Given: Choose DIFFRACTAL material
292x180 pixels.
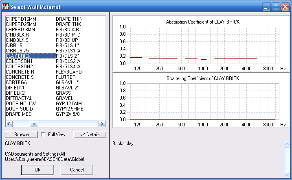Looking at the screenshot, I should coord(19,98).
